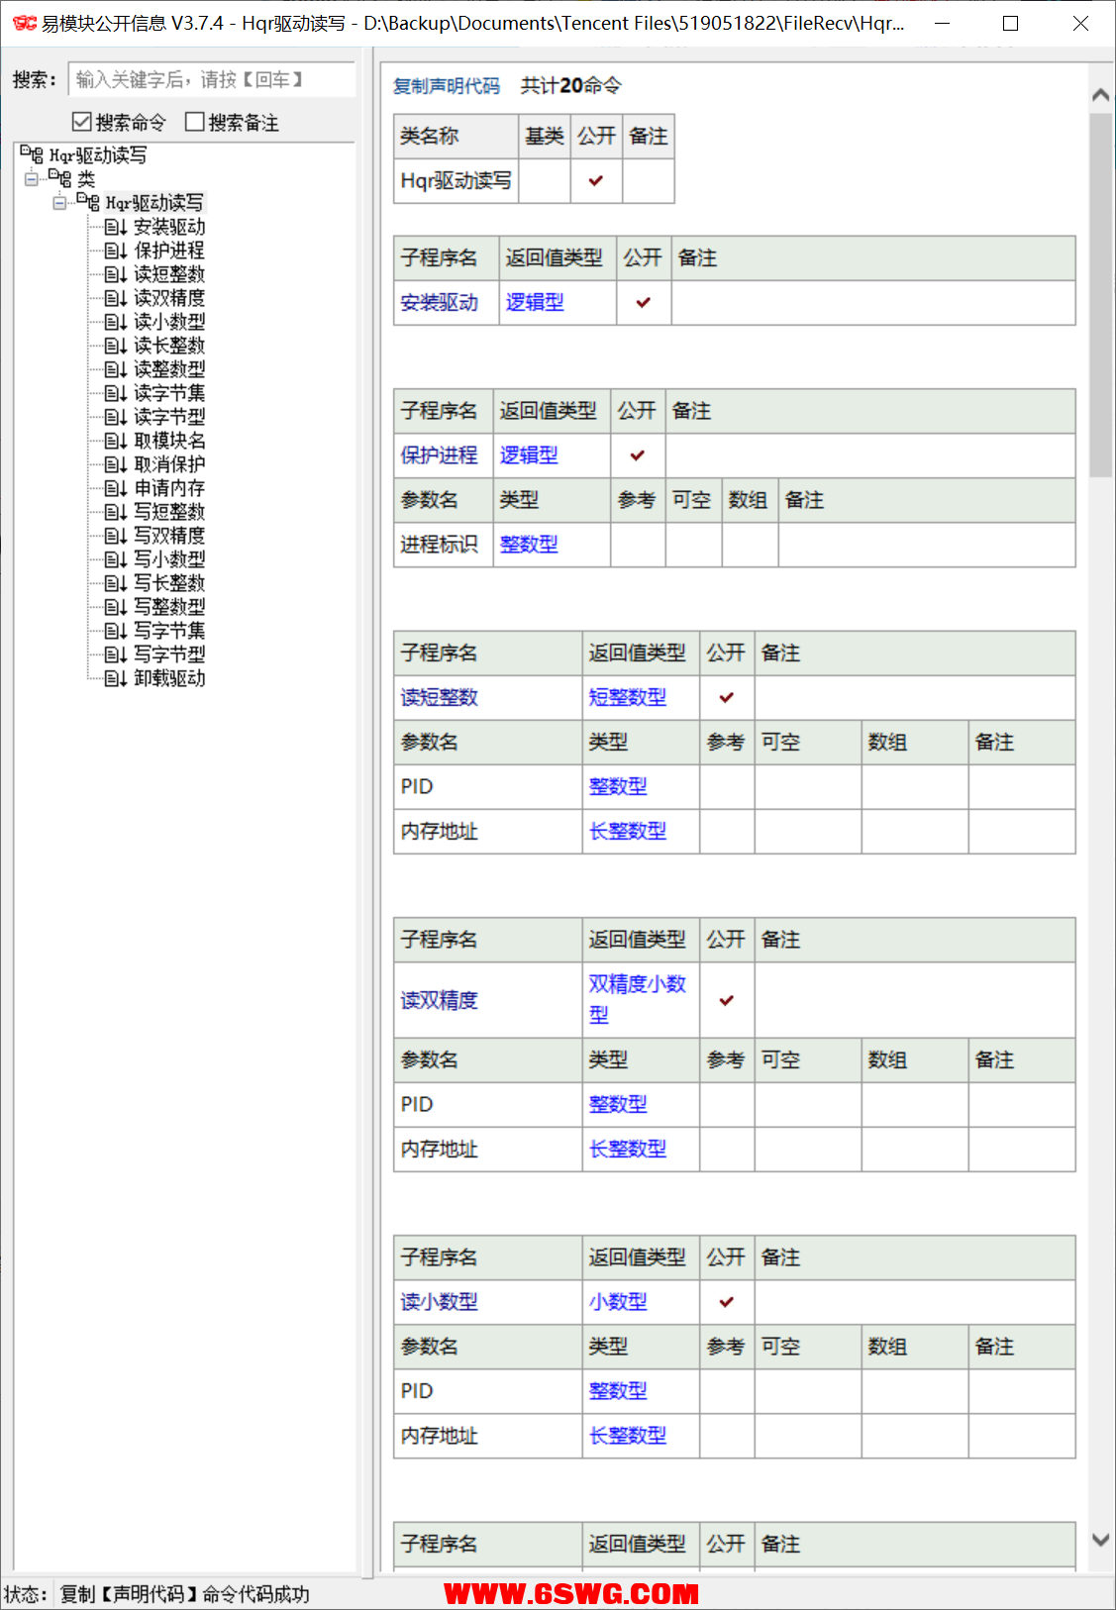Click the icon next to 申请内存 item
Screen dimensions: 1116x1610
click(115, 488)
